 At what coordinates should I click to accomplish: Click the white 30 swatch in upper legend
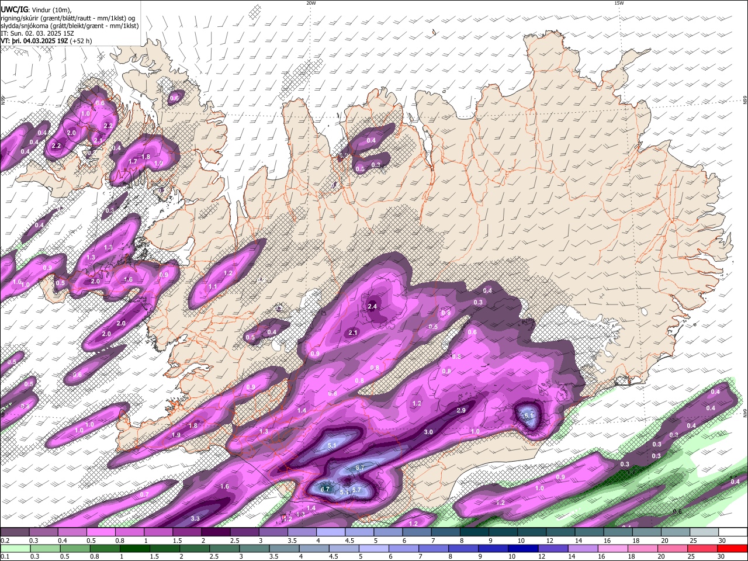733,532
